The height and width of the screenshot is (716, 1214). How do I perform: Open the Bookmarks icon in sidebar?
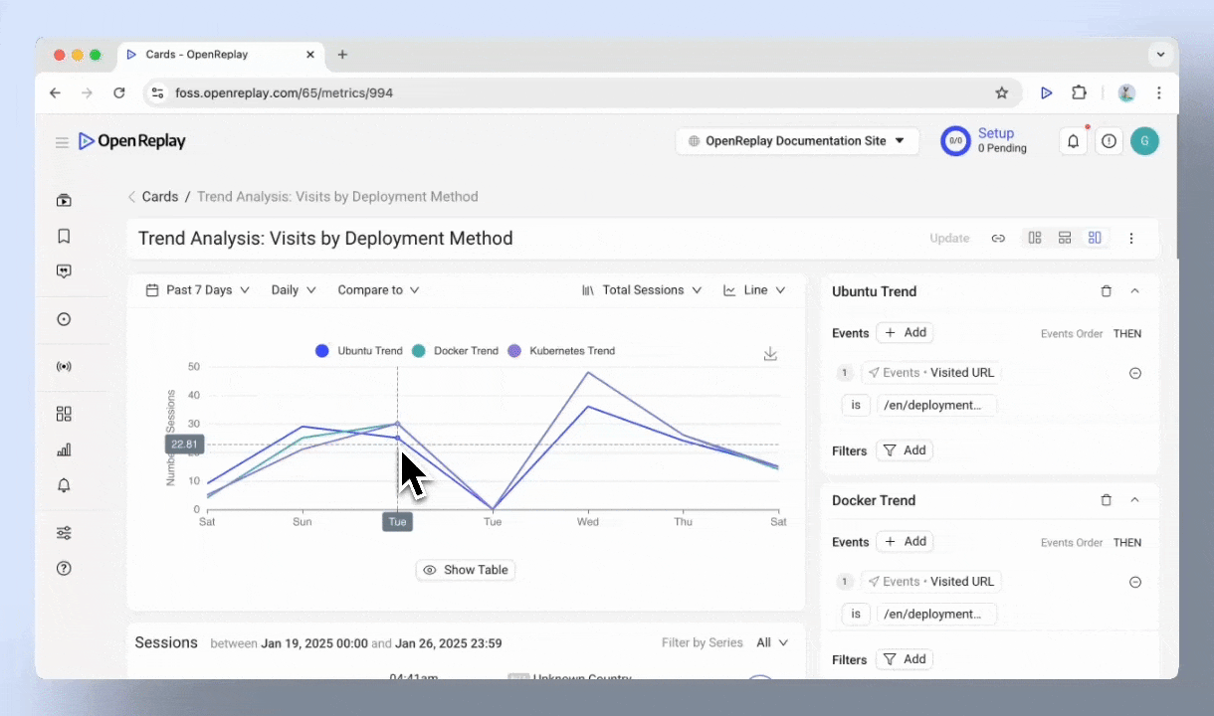(64, 236)
